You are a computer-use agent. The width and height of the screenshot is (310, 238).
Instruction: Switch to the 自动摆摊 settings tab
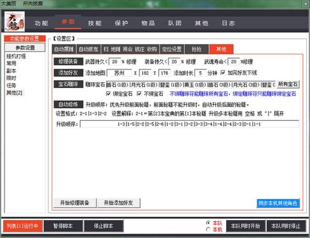coord(64,49)
